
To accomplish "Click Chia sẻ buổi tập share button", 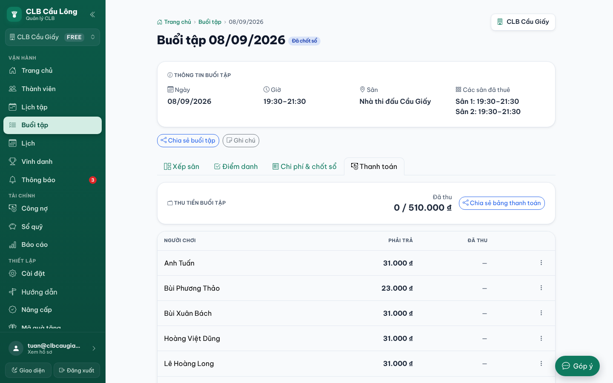I will tap(188, 141).
